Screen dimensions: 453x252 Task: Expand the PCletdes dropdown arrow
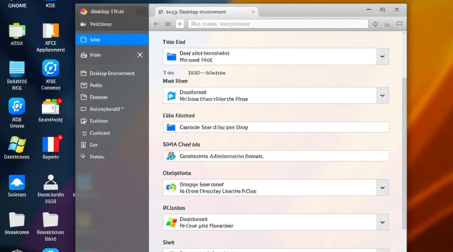[382, 222]
